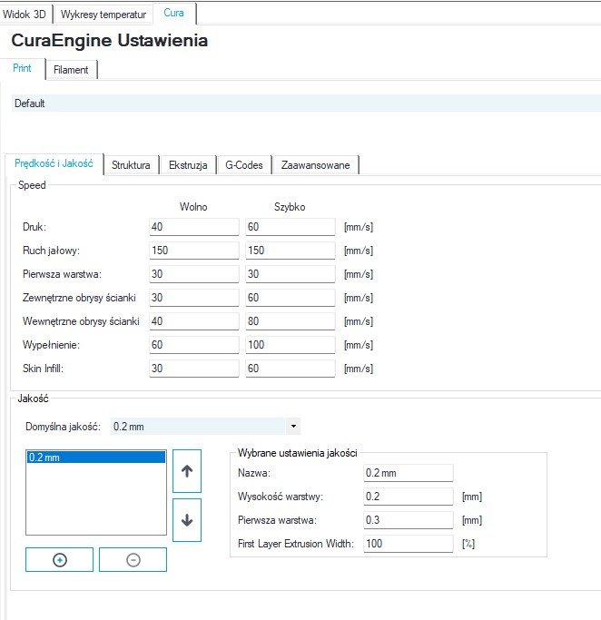Viewport: 601px width, 620px height.
Task: Open the Ekstruzja tab
Action: coord(188,165)
